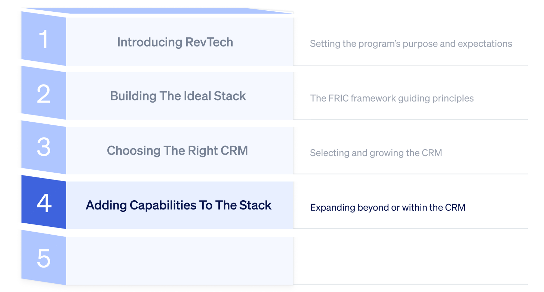Click the word FRIC in step two description
The width and height of the screenshot is (544, 292).
[338, 98]
